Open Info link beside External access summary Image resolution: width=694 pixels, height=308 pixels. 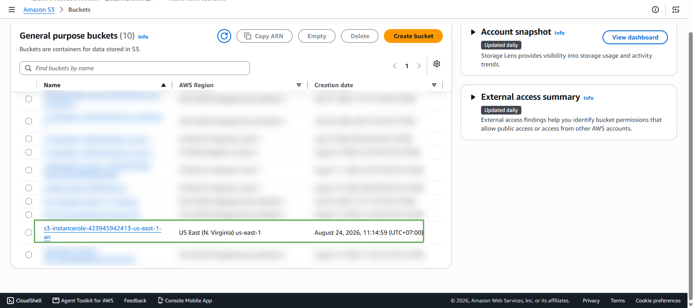pos(589,98)
